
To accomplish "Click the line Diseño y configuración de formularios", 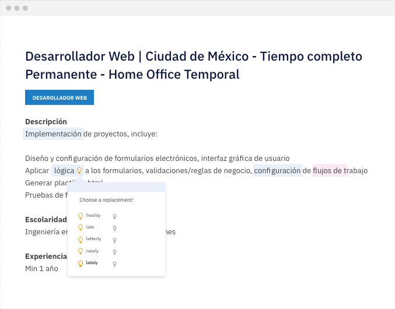I will coord(157,159).
